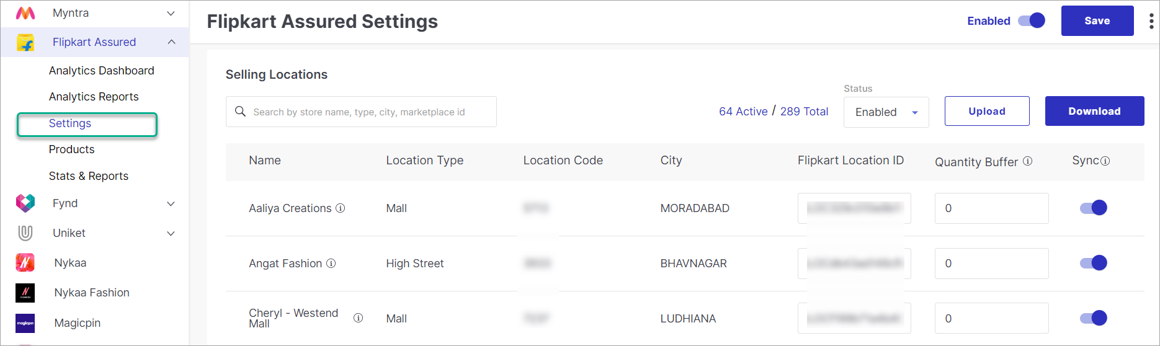This screenshot has height=346, width=1160.
Task: Expand the Myntra sidebar section
Action: click(171, 13)
